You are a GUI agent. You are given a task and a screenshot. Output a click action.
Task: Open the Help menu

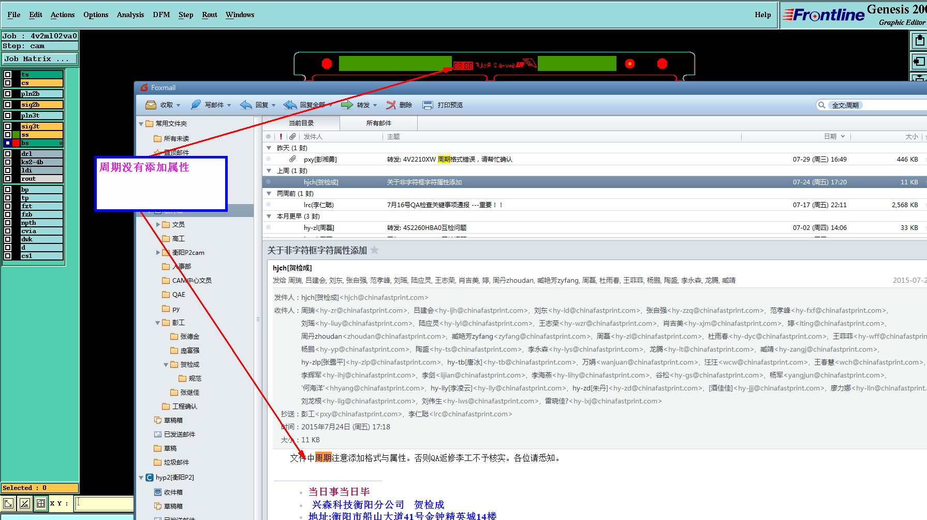click(762, 15)
